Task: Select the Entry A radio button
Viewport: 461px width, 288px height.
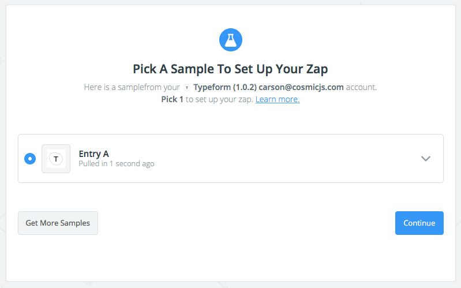Action: [x=30, y=159]
